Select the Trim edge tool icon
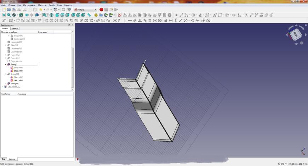308x166 pixels. [x=246, y=15]
